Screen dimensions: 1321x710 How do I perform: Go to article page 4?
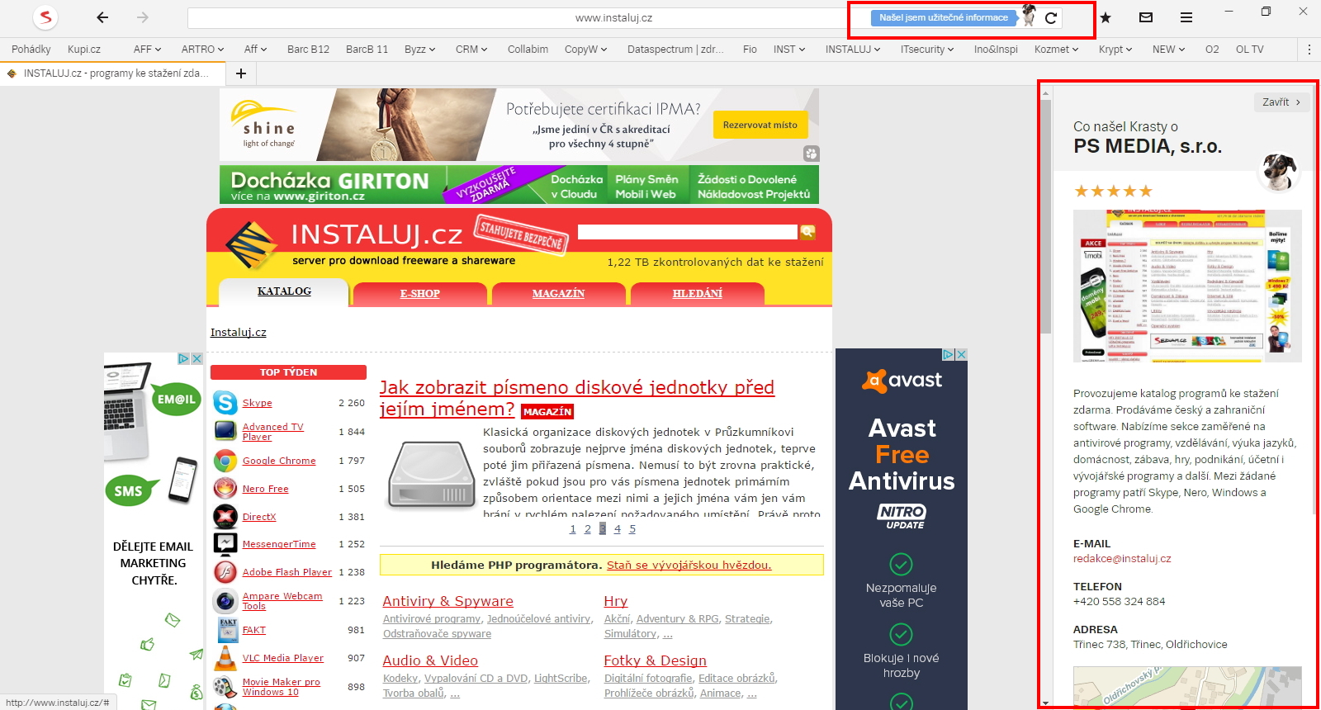[x=618, y=529]
